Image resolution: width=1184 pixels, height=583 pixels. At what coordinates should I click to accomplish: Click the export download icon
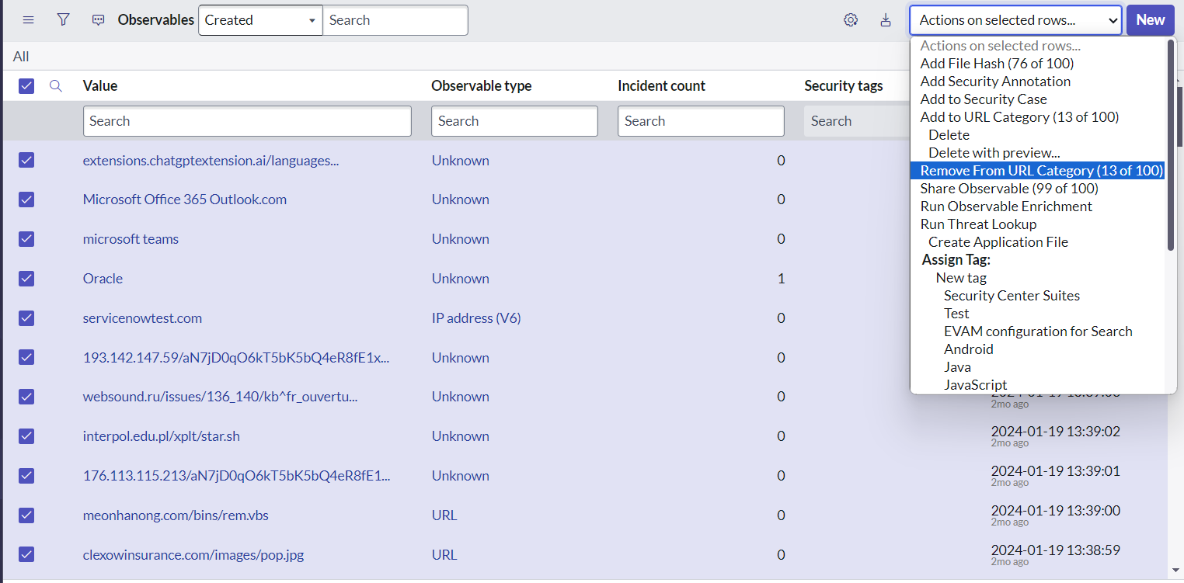[886, 20]
